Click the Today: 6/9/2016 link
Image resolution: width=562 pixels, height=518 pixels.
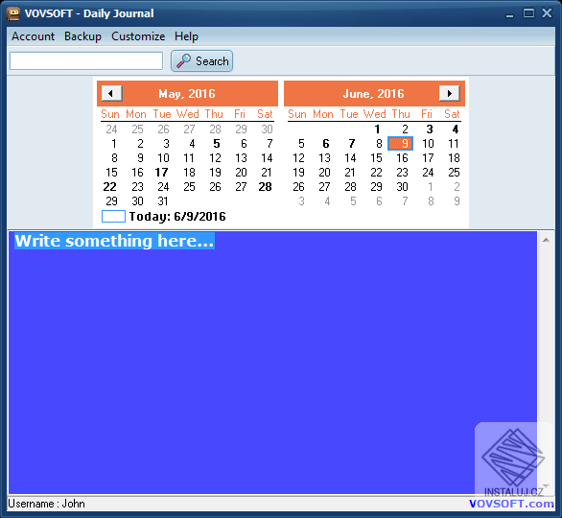click(x=177, y=217)
